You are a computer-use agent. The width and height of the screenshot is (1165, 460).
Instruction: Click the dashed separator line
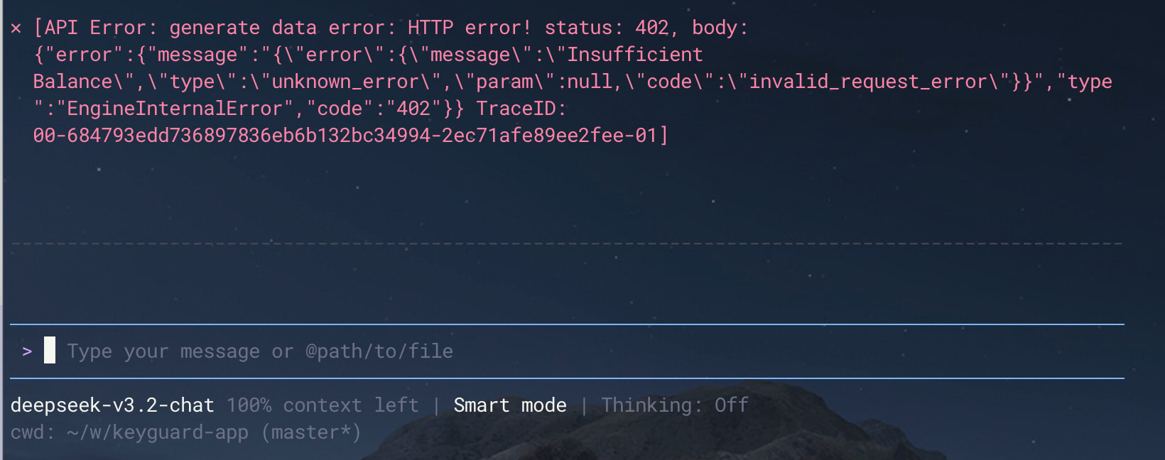tap(567, 243)
